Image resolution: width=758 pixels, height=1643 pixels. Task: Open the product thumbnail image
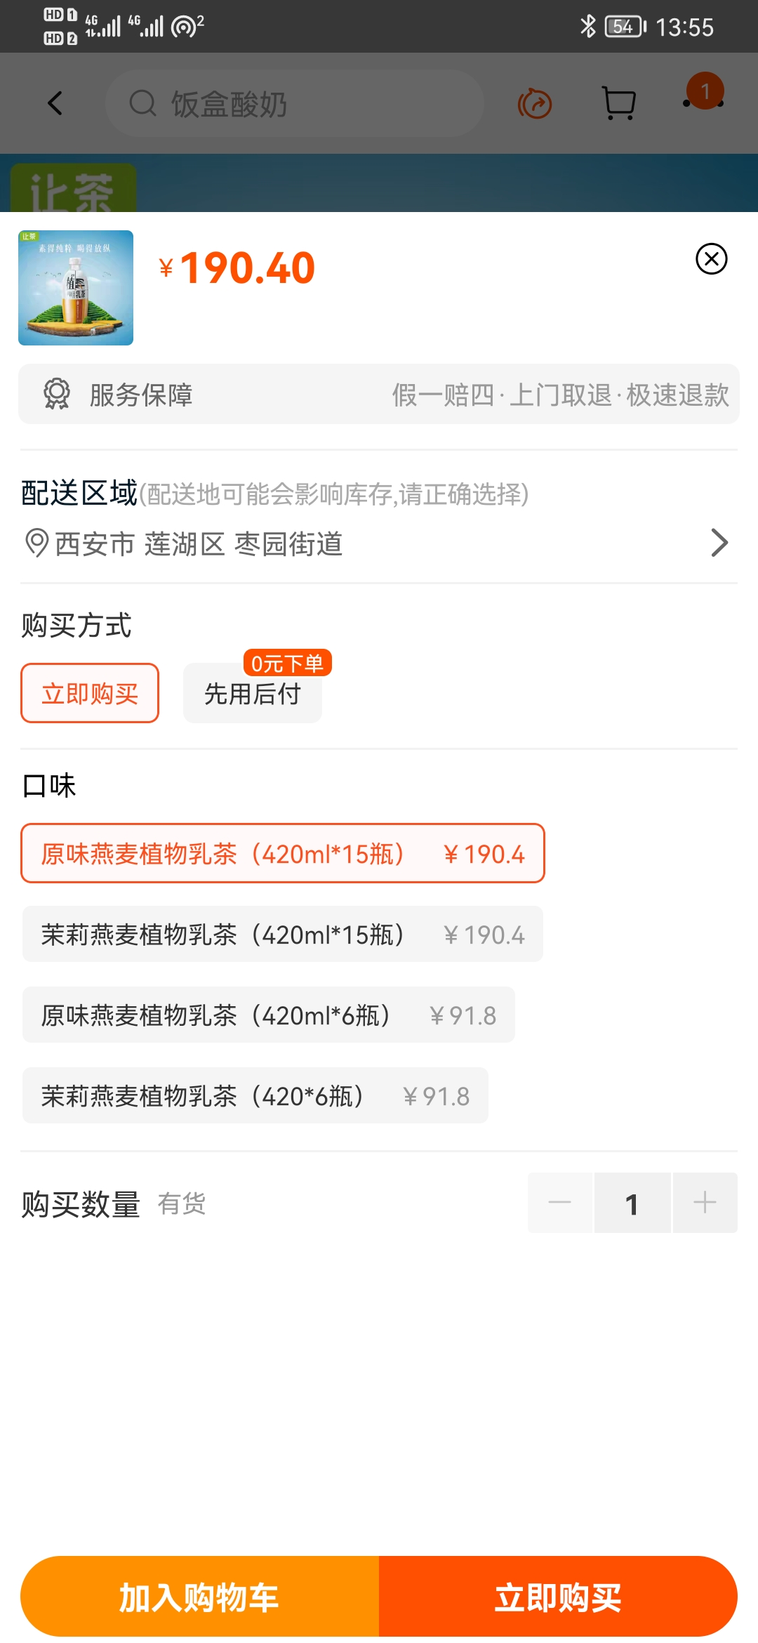point(76,288)
